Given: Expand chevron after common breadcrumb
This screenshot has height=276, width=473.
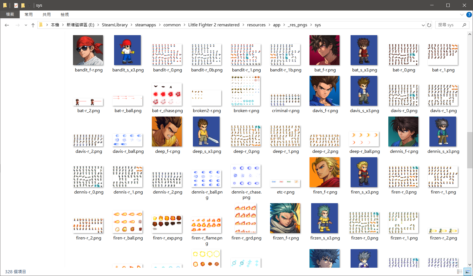Looking at the screenshot, I should coord(185,25).
